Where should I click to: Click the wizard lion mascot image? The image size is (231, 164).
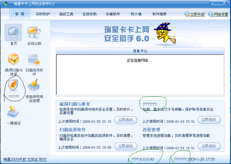(x=165, y=34)
